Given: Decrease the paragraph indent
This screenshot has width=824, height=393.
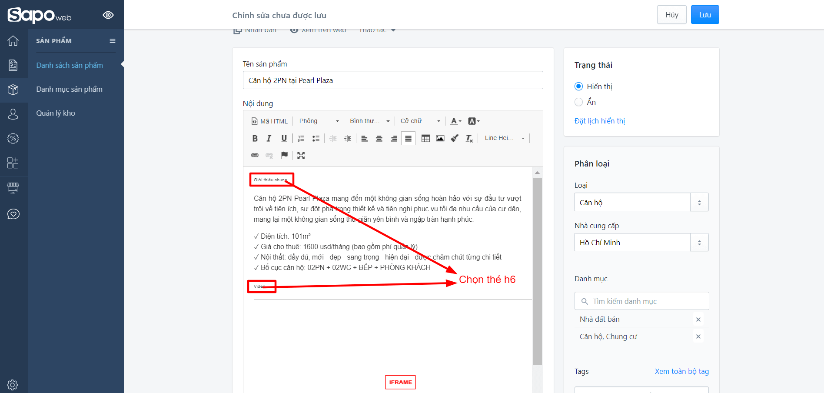Looking at the screenshot, I should coord(333,138).
